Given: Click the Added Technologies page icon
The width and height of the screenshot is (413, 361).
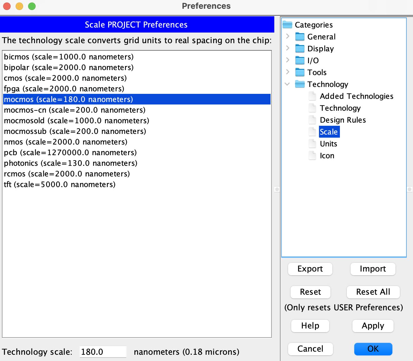Looking at the screenshot, I should (312, 96).
